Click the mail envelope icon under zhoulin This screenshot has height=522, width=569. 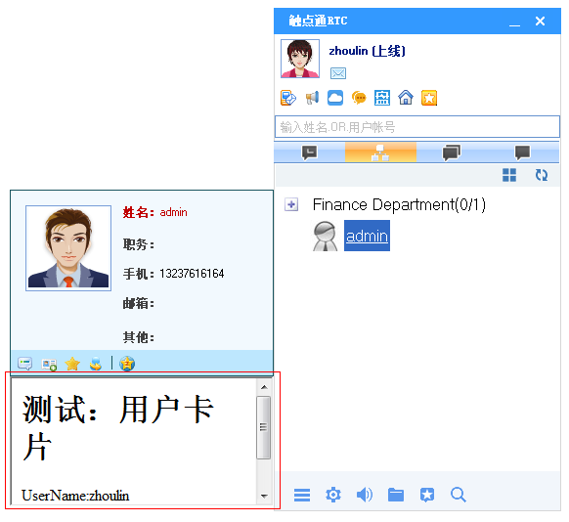(x=338, y=73)
